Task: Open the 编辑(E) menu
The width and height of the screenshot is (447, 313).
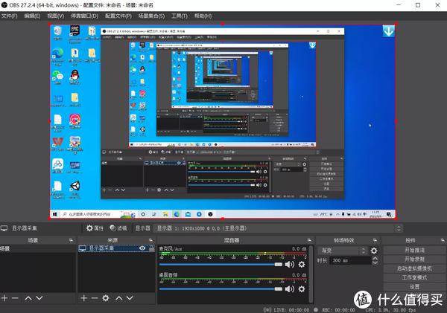Action: tap(32, 16)
